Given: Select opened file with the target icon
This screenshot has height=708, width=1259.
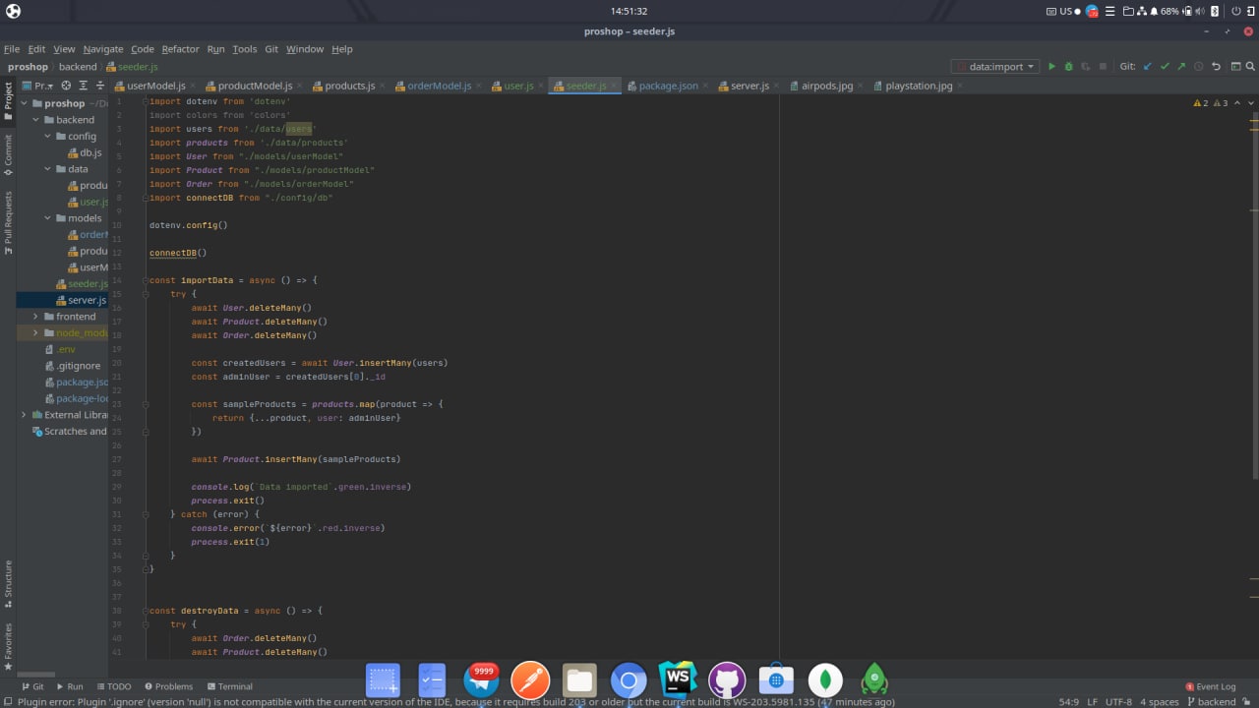Looking at the screenshot, I should (66, 86).
